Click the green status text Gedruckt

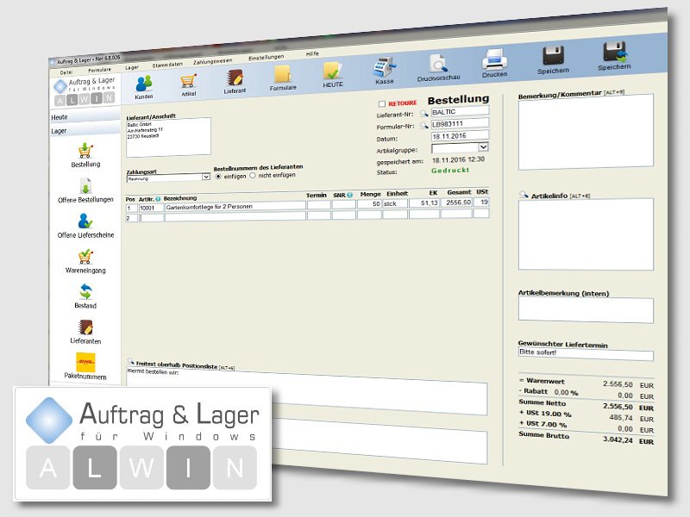click(x=450, y=170)
